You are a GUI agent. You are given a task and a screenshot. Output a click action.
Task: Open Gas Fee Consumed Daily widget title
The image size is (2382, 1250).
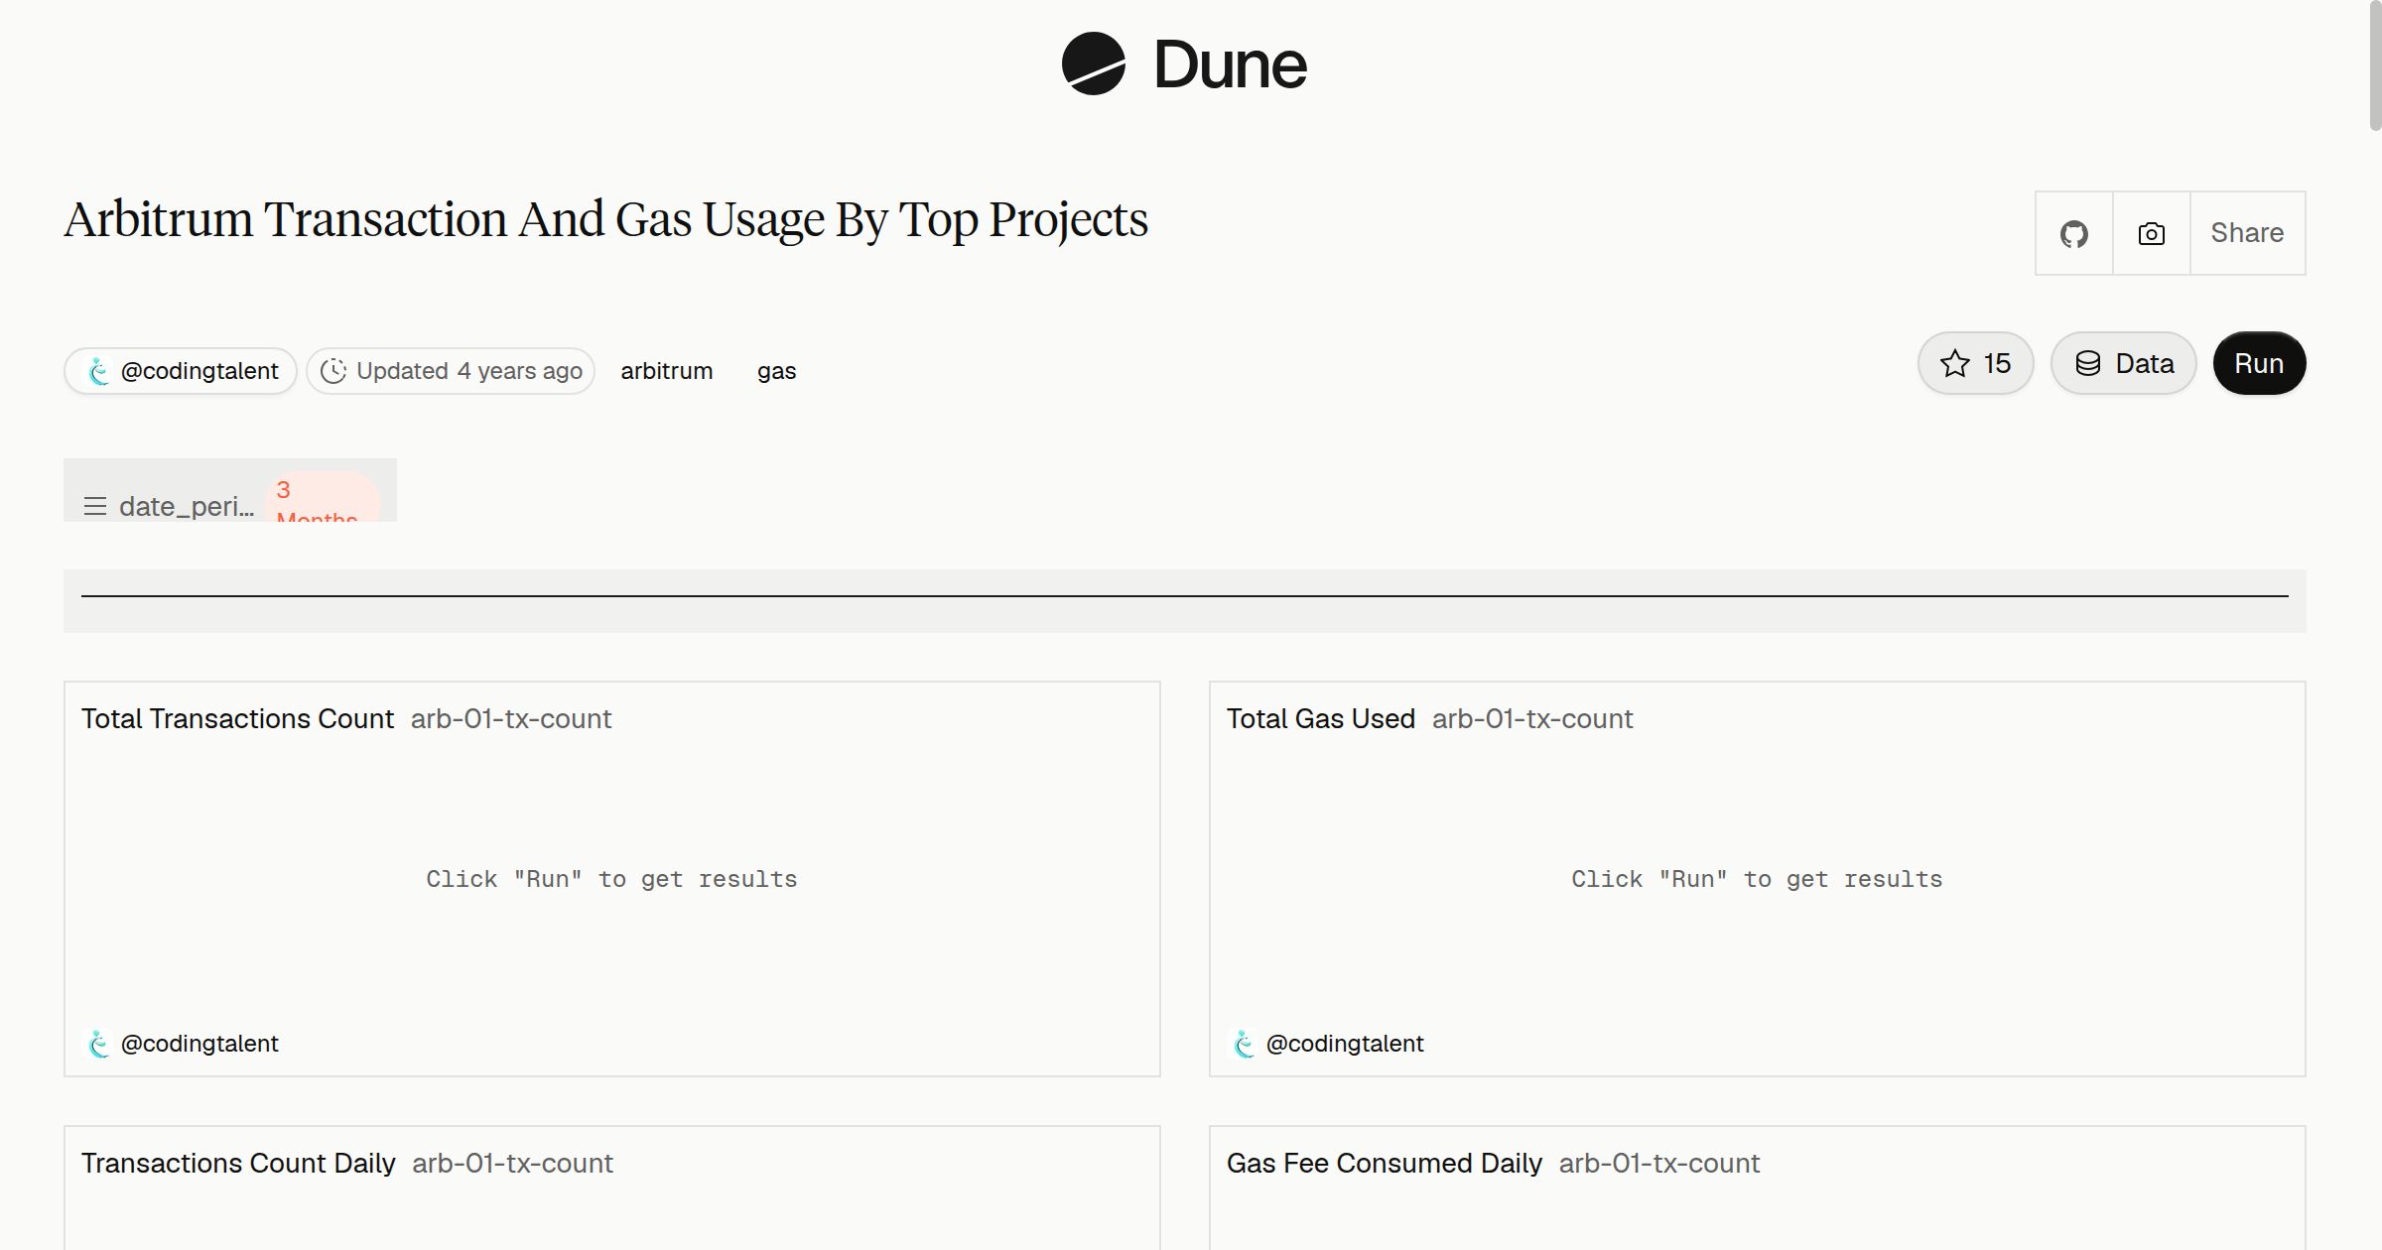(1385, 1163)
